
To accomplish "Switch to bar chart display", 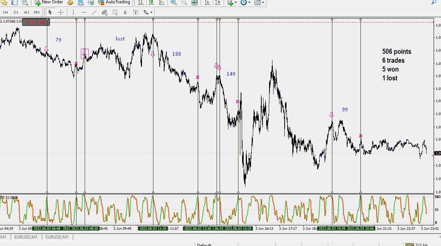I will pos(140,3).
